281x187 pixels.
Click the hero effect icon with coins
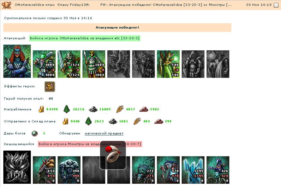point(50,87)
